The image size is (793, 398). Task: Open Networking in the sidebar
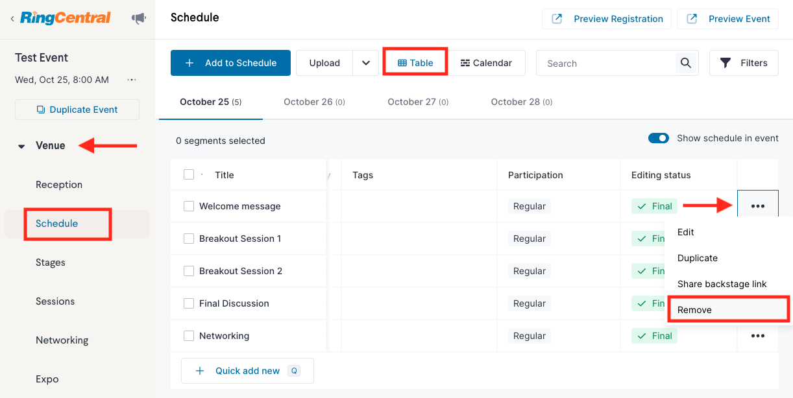62,340
